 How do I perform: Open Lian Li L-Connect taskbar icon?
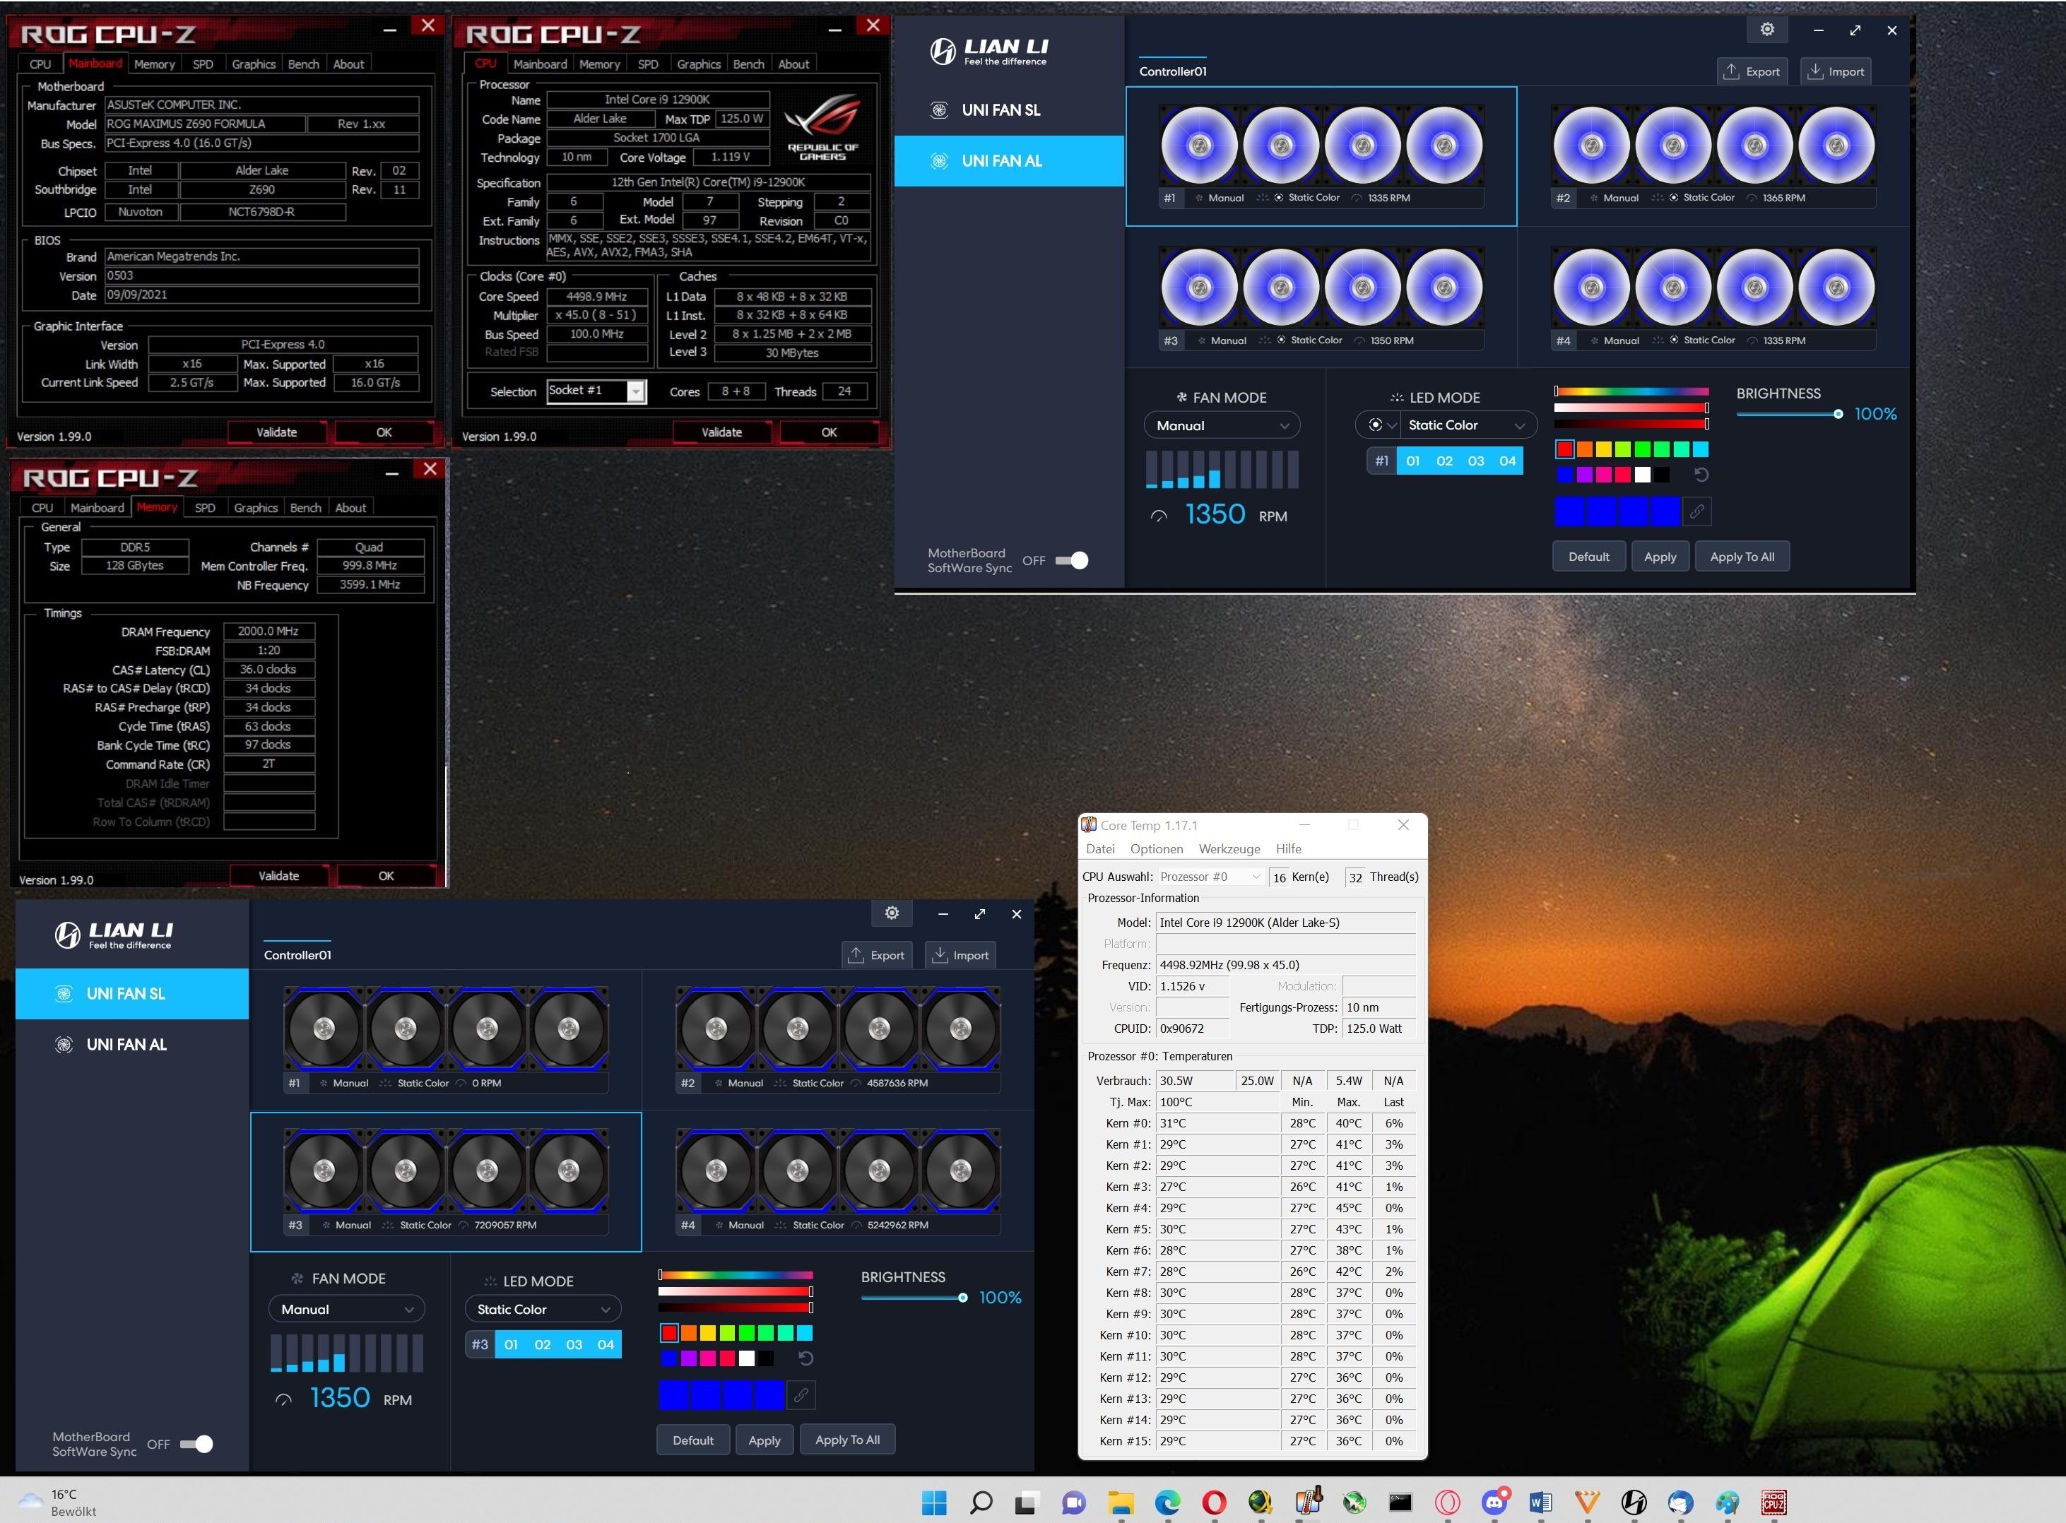[1634, 1503]
